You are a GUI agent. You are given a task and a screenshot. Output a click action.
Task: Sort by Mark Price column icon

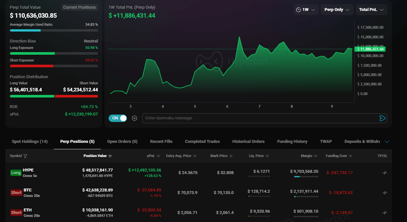tap(231, 156)
